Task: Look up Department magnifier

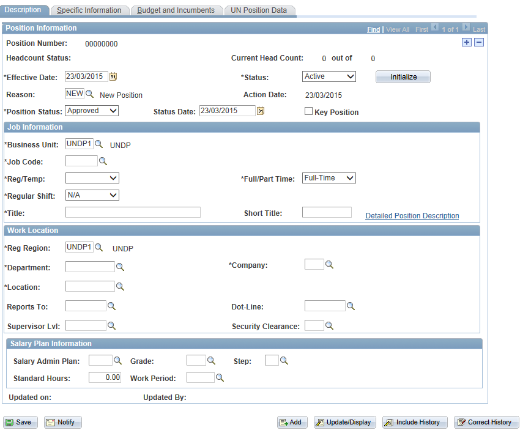Action: click(x=121, y=267)
